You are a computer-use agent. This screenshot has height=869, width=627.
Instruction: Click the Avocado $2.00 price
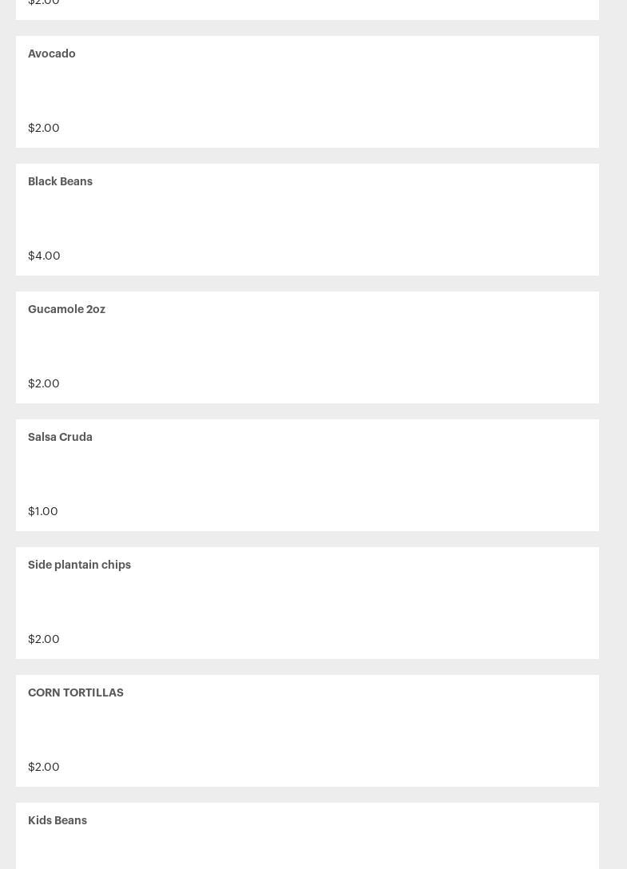(x=44, y=128)
